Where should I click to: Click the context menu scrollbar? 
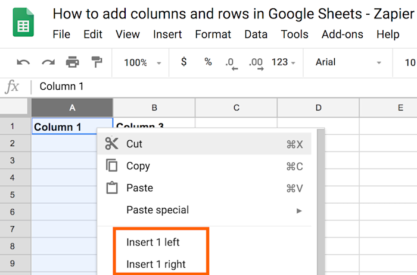tap(320, 202)
